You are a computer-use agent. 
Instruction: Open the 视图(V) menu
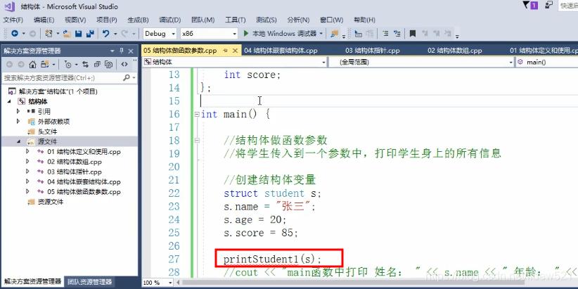[75, 20]
